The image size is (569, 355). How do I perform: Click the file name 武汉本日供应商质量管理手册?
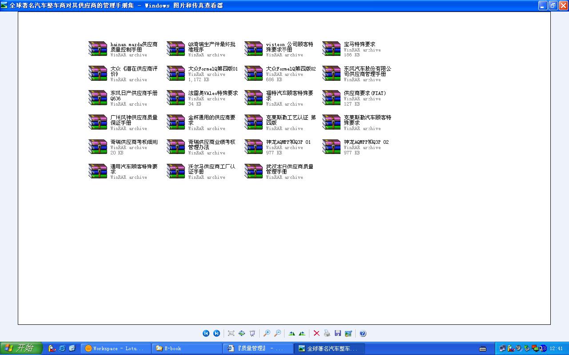pyautogui.click(x=290, y=169)
